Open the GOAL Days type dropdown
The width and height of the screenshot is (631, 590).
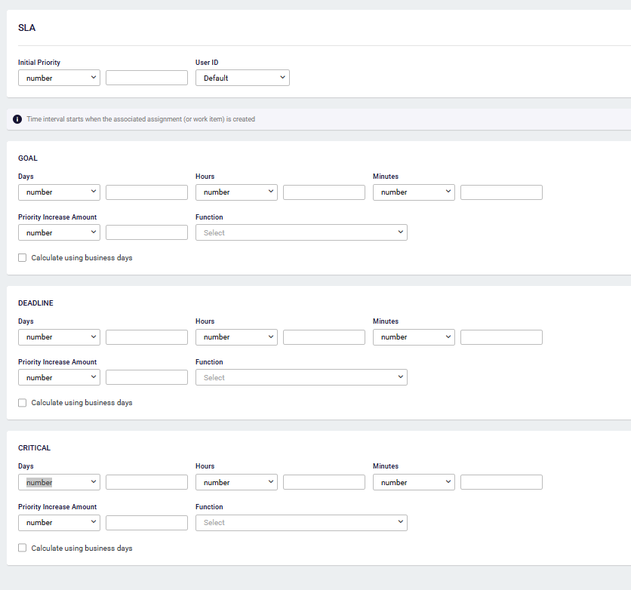pos(59,192)
